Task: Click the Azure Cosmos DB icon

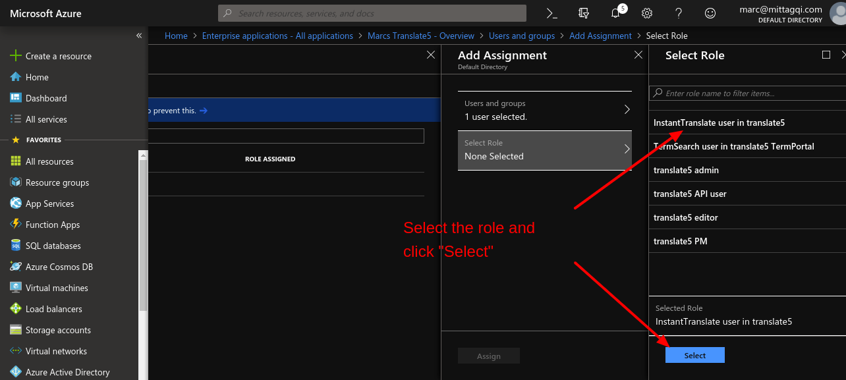Action: click(16, 267)
